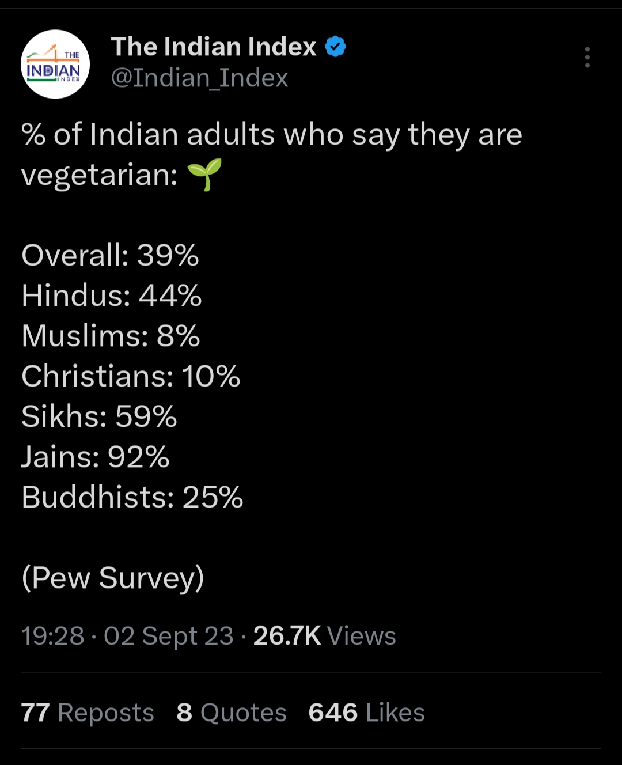This screenshot has width=622, height=765.
Task: Select the "Buddhists: 25%" line
Action: coord(132,497)
